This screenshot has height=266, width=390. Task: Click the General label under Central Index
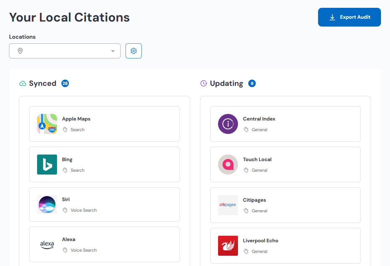coord(259,130)
